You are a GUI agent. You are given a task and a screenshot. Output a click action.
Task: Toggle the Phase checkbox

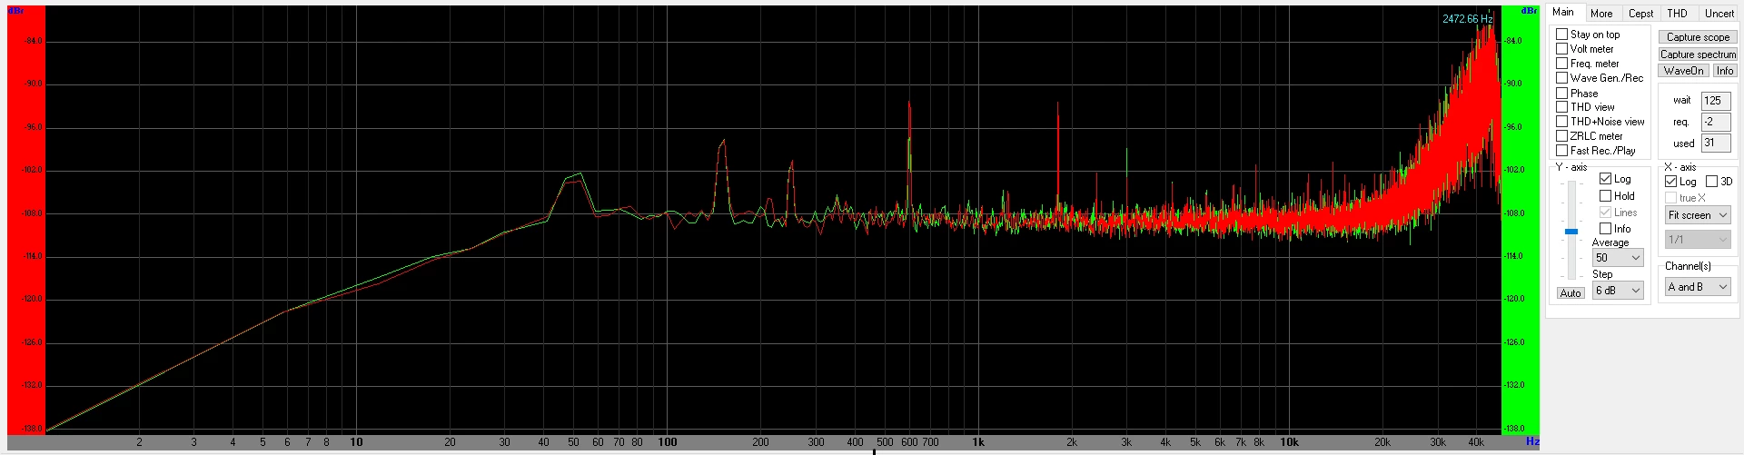[x=1562, y=93]
